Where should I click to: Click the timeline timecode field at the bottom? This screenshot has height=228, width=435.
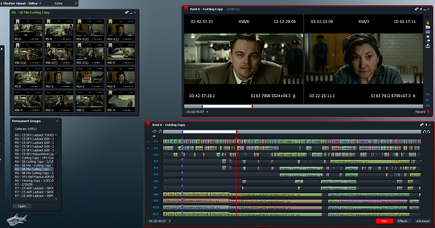pyautogui.click(x=157, y=221)
